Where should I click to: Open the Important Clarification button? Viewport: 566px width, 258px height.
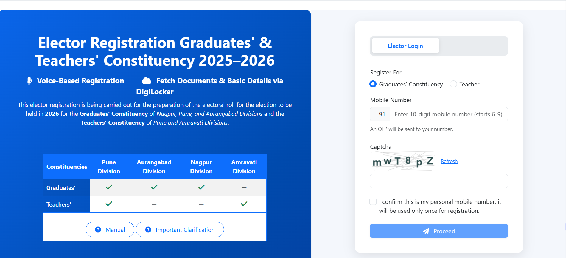coord(180,230)
